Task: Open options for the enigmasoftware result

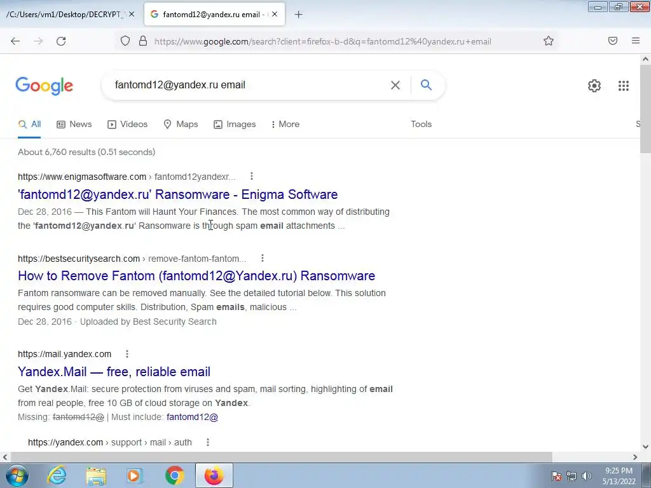Action: coord(252,177)
